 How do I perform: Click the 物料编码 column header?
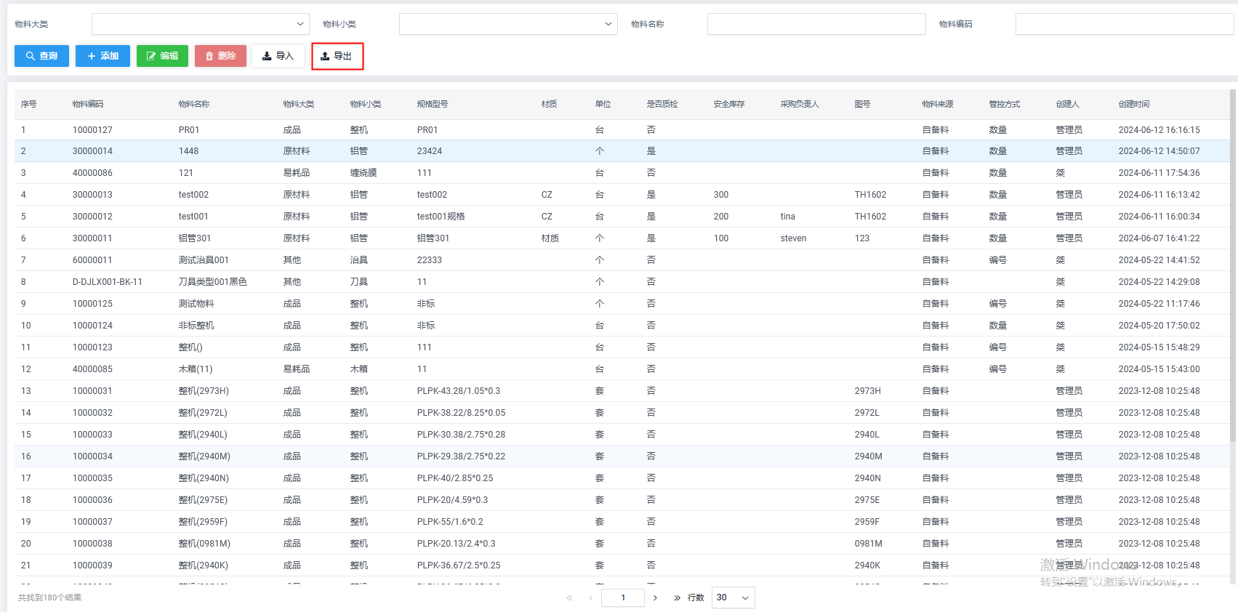tap(88, 104)
